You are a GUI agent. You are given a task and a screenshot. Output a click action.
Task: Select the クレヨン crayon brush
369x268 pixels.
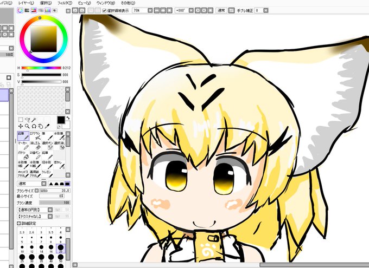point(47,174)
